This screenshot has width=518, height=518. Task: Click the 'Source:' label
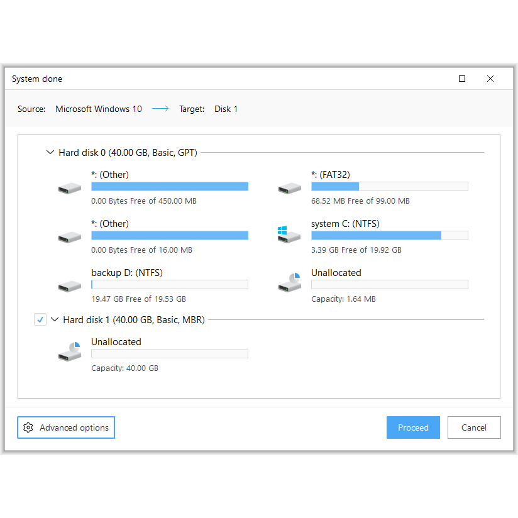[x=31, y=109]
